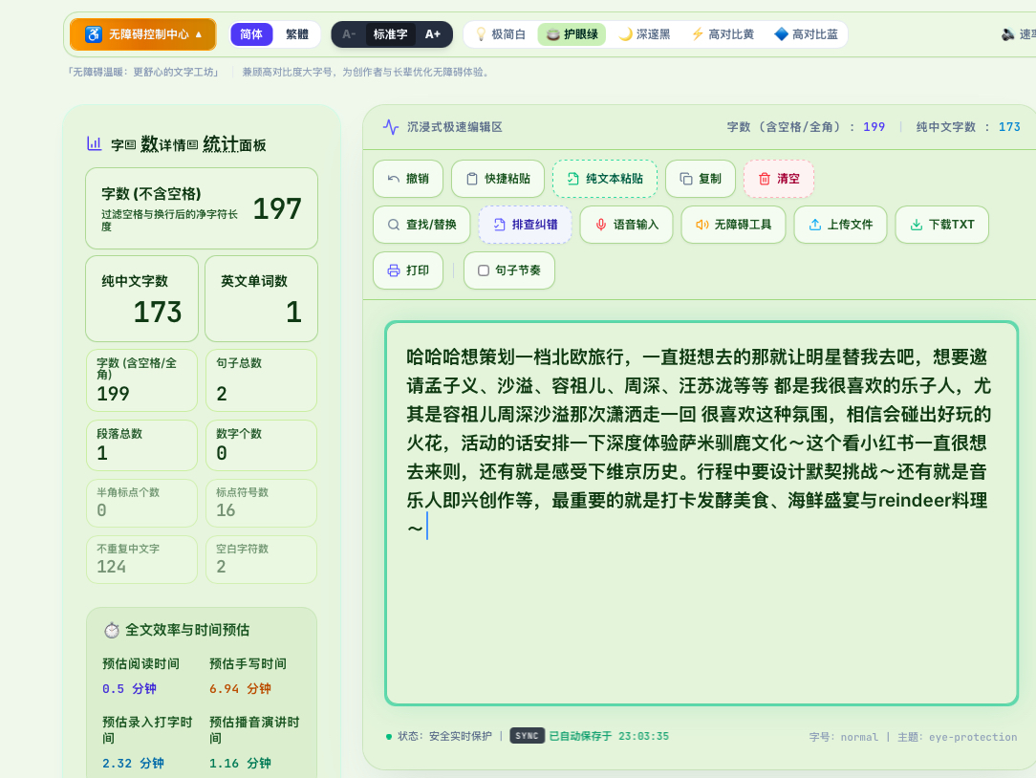Click the clipboard icon in 快捷粘贴
This screenshot has height=778, width=1036.
472,179
